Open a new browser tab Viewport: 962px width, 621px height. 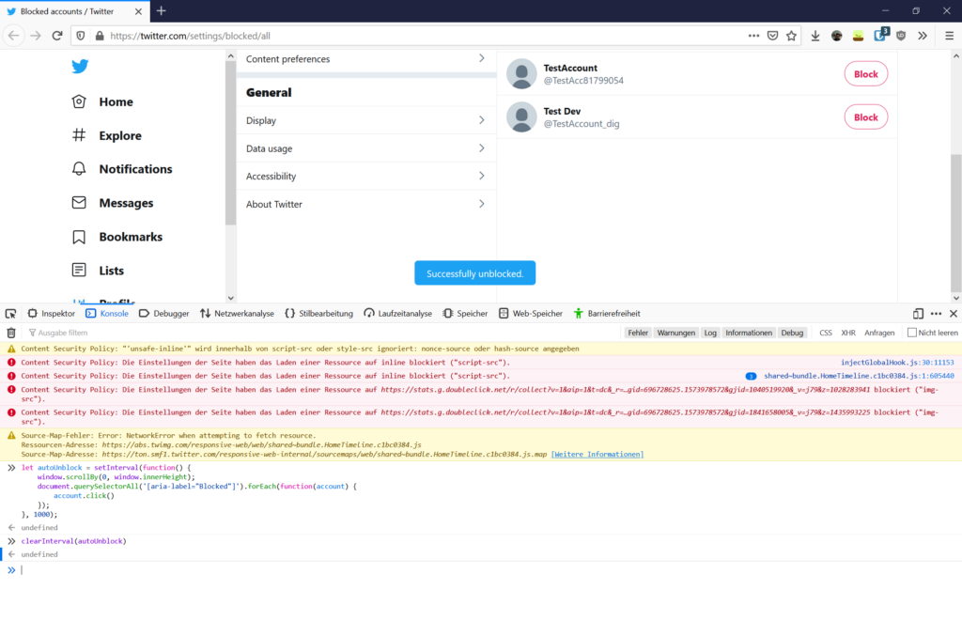tap(162, 11)
